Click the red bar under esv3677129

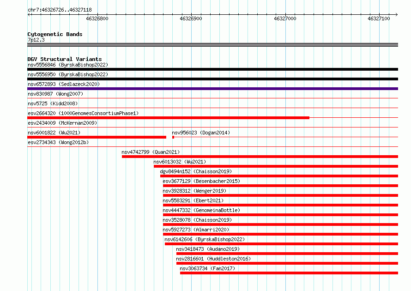tap(280, 186)
